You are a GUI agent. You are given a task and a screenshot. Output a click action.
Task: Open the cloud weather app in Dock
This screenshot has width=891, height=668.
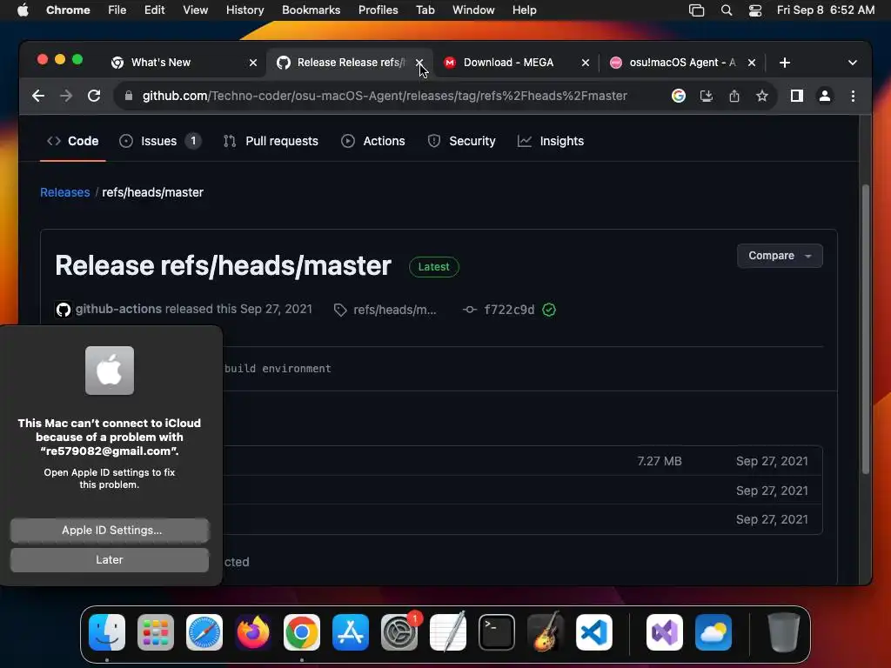click(x=713, y=632)
